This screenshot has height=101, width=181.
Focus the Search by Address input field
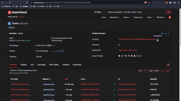point(136,12)
